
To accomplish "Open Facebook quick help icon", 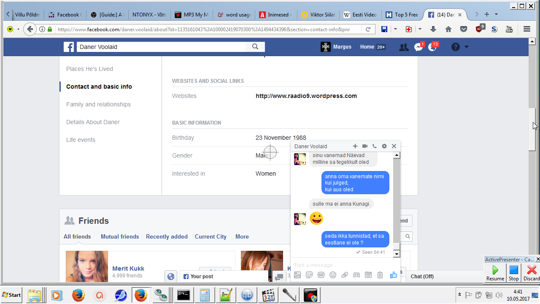I will coord(455,47).
